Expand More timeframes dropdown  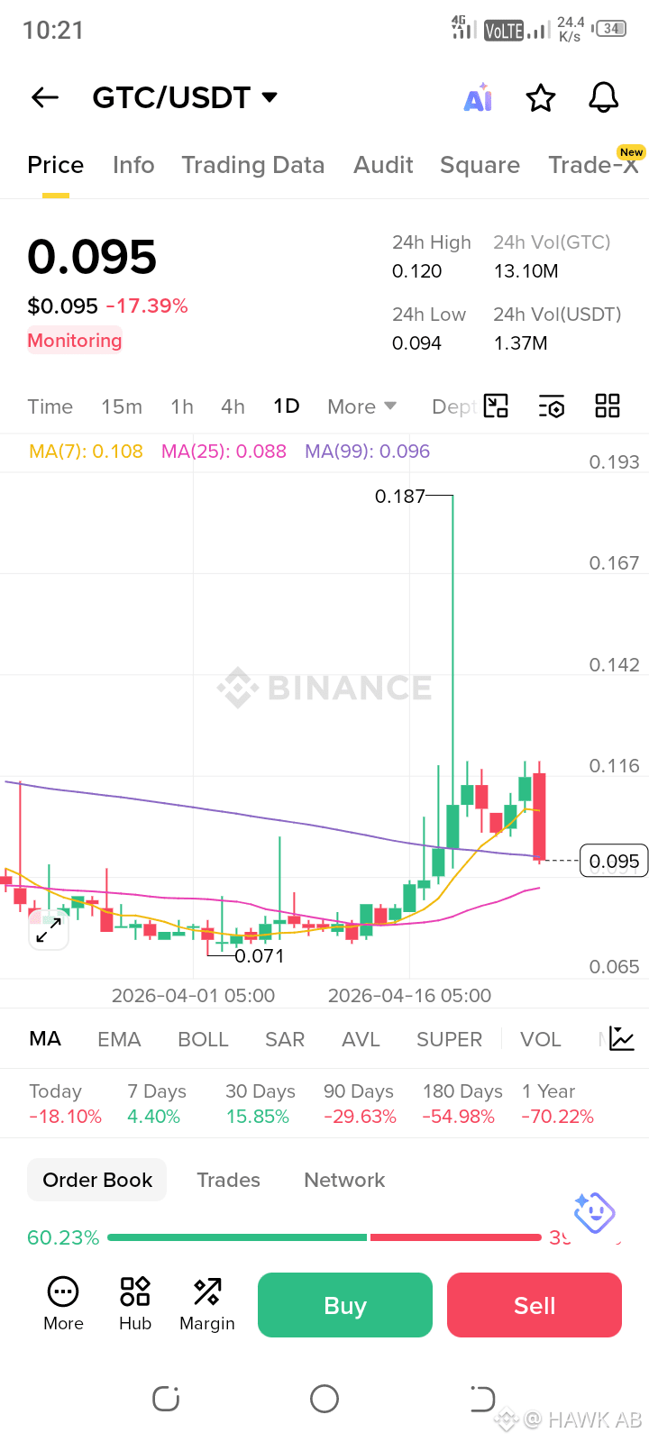362,406
